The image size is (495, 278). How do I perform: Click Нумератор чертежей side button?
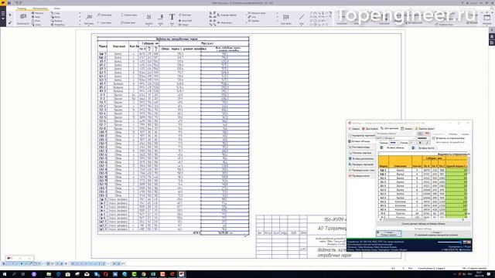coord(361,136)
